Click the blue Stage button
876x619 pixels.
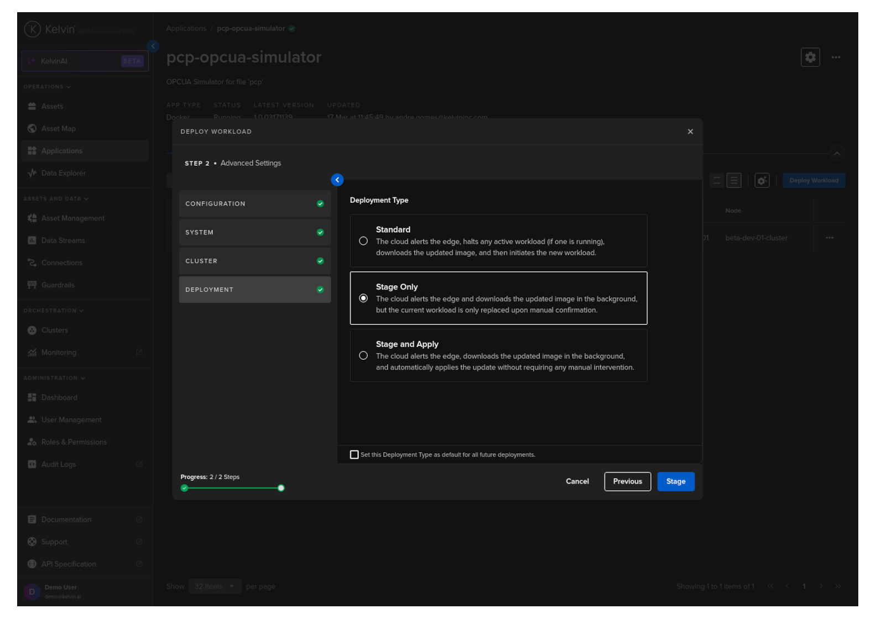pos(675,481)
